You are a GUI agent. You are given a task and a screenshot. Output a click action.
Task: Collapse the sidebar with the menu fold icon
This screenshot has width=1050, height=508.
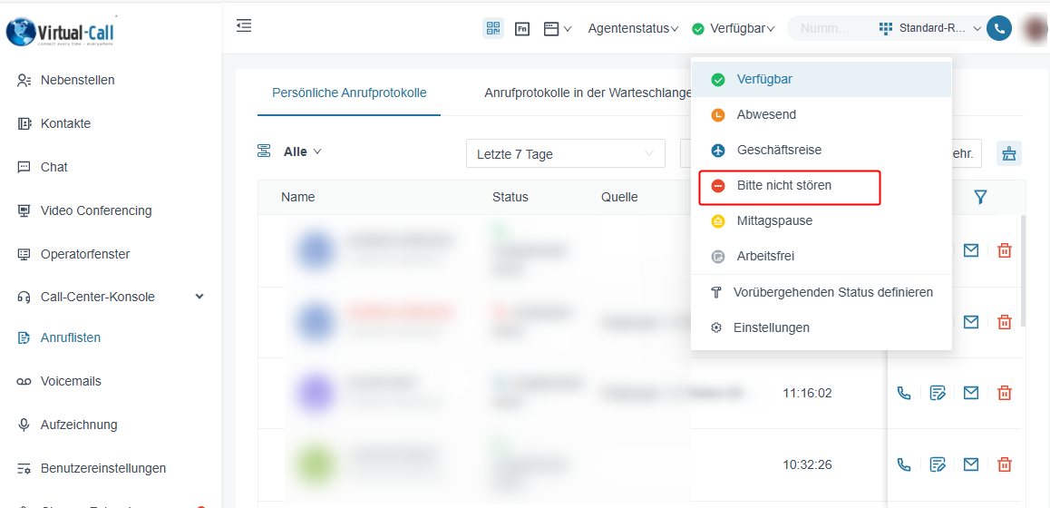[x=244, y=26]
